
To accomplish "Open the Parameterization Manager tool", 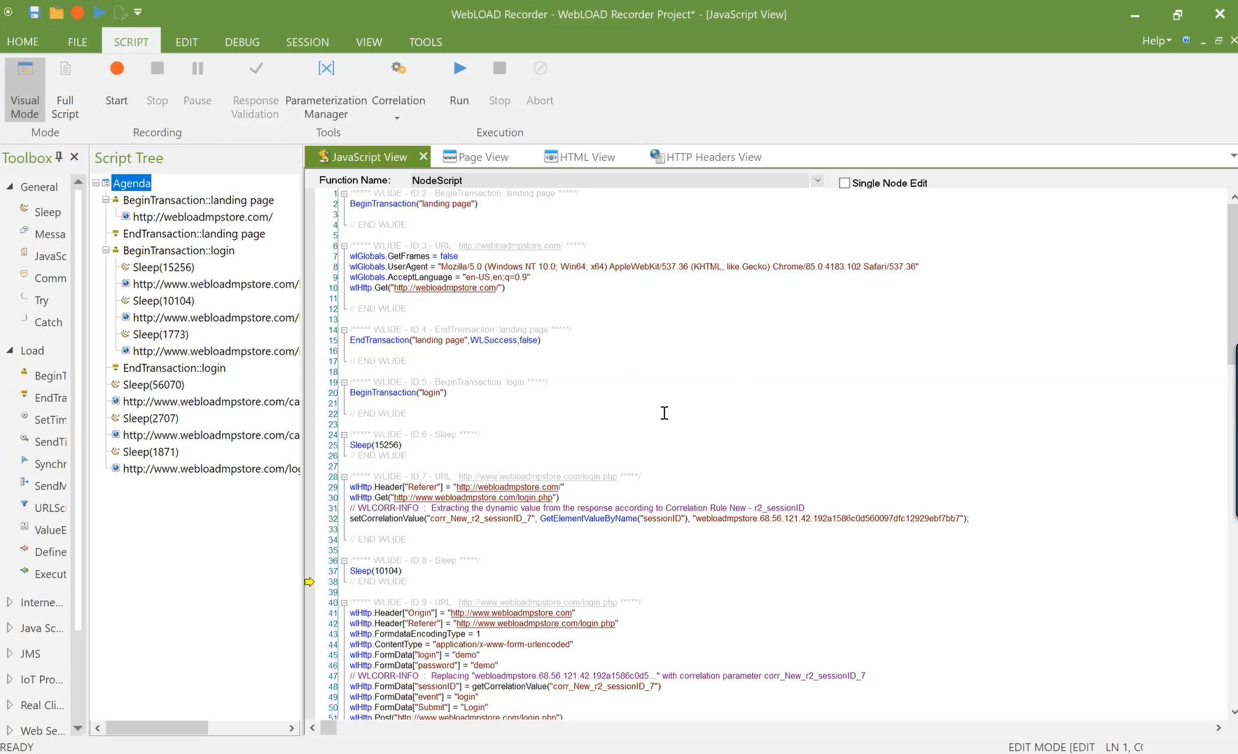I will [x=326, y=69].
